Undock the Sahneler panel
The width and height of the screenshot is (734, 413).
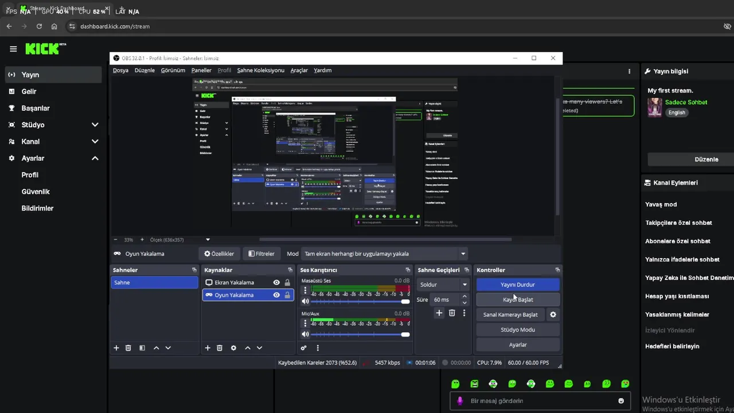[194, 270]
